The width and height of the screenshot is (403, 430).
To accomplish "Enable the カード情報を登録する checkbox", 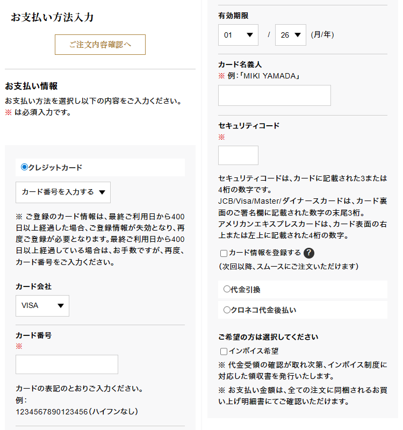I will tap(224, 253).
